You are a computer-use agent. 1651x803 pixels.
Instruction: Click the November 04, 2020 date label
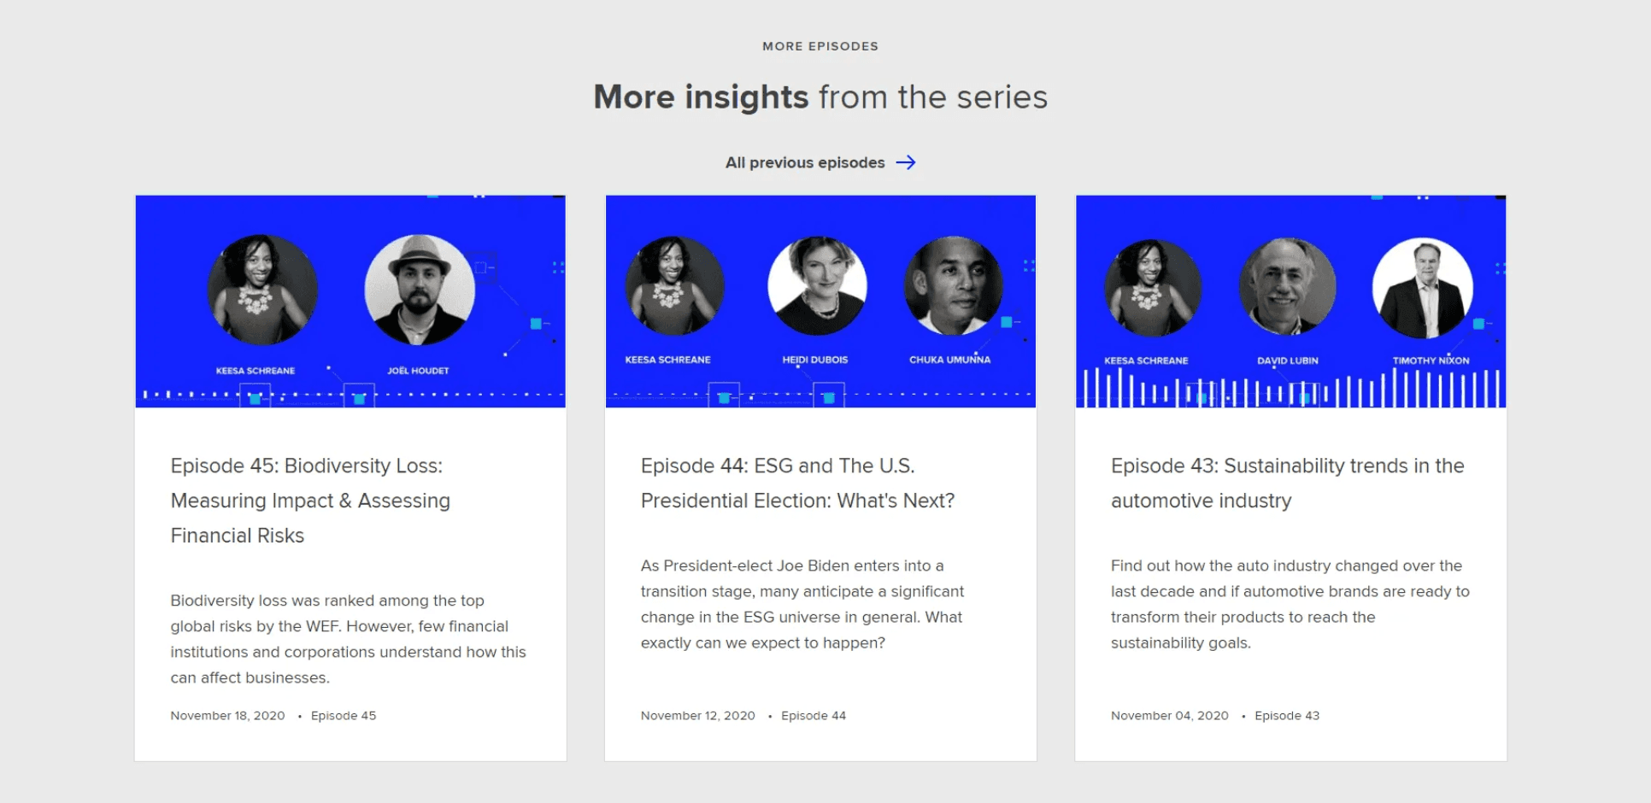[1169, 716]
